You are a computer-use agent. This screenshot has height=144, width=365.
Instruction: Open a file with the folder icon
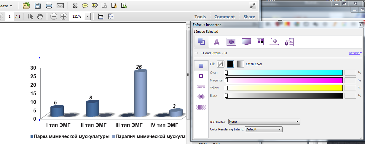(x=26, y=5)
